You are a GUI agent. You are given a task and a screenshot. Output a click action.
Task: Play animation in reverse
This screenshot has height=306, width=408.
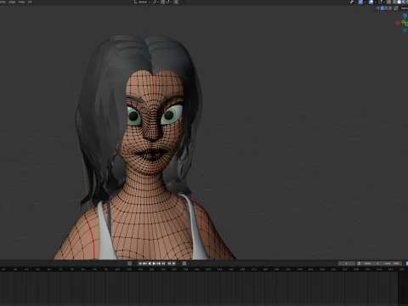click(150, 263)
